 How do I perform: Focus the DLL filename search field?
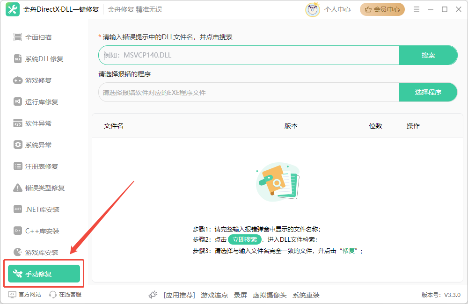(x=249, y=55)
